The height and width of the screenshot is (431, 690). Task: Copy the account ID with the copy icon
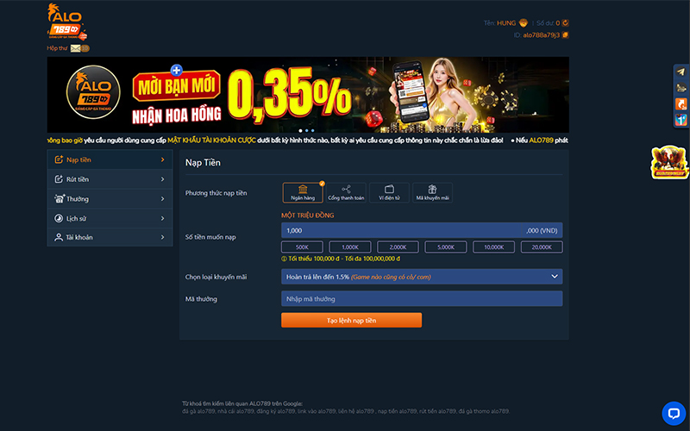tap(566, 35)
